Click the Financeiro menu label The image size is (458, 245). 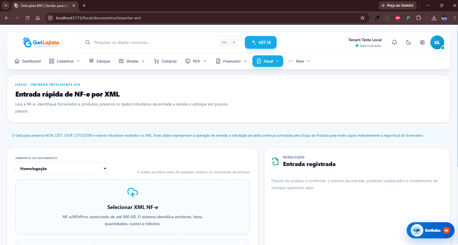(x=232, y=61)
